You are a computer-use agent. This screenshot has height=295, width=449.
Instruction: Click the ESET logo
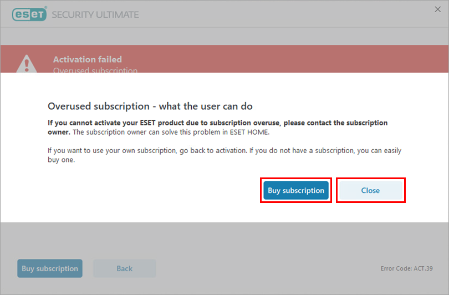29,14
